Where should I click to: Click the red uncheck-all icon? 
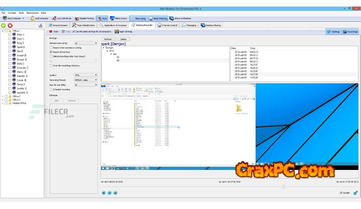click(10, 25)
